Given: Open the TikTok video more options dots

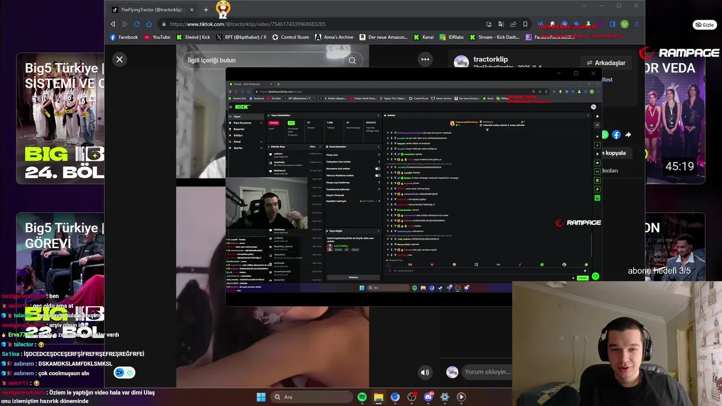Looking at the screenshot, I should click(425, 59).
